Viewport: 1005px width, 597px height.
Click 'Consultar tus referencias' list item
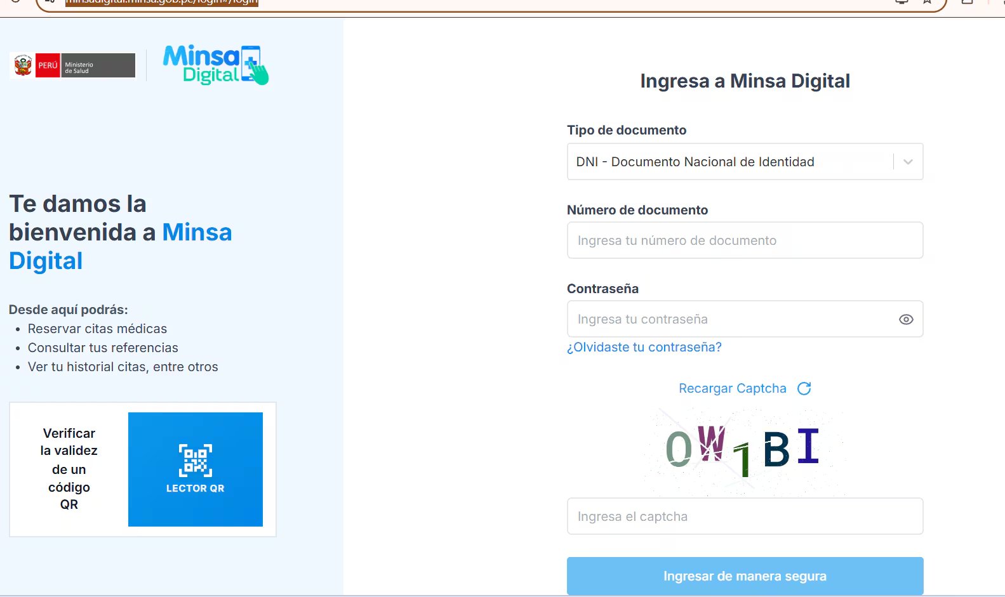coord(103,348)
